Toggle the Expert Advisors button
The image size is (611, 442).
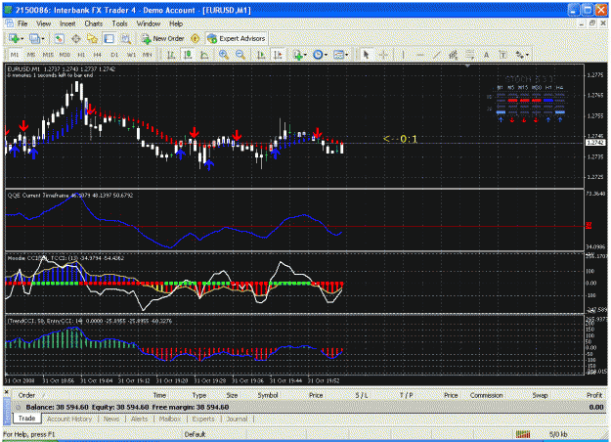(237, 38)
